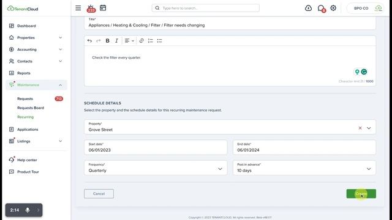Click into the description text area

230,66
